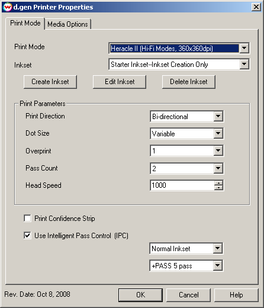Open the Print Mode dropdown list

244,48
